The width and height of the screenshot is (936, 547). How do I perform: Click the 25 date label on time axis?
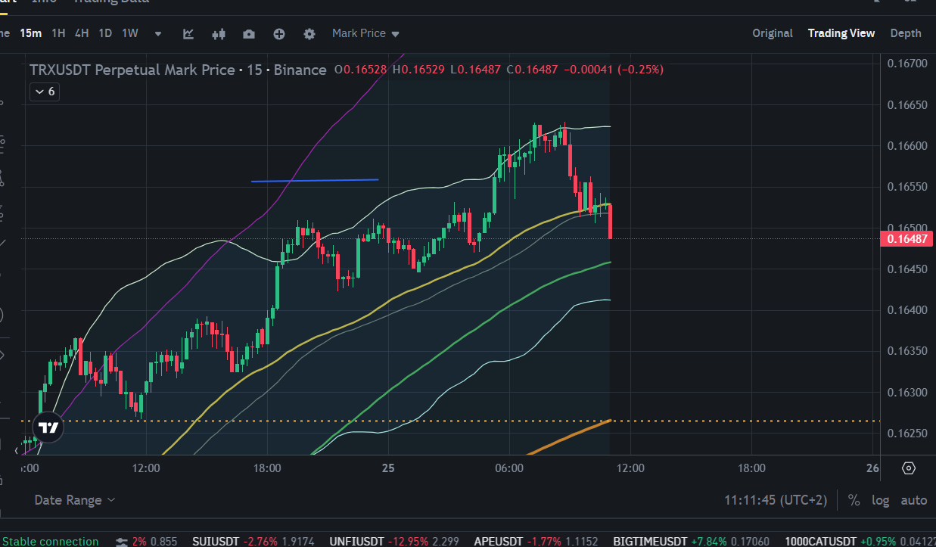pos(388,468)
